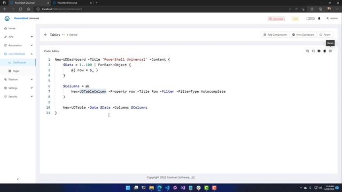Zoom out the code editor
This screenshot has height=192, width=342.
(313, 51)
